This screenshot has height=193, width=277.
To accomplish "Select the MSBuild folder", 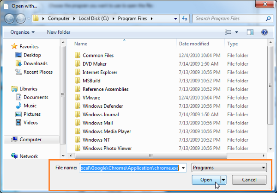I will point(91,81).
